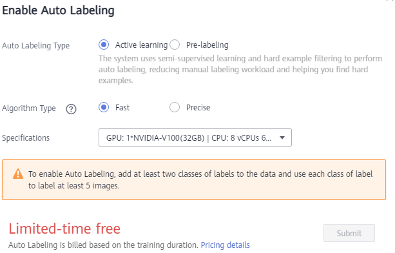Select the Active learning radio button
Viewport: 395px width, 253px height.
pyautogui.click(x=104, y=45)
